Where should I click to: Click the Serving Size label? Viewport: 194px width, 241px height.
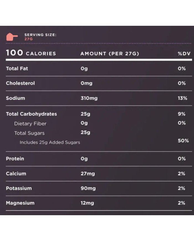click(x=40, y=35)
